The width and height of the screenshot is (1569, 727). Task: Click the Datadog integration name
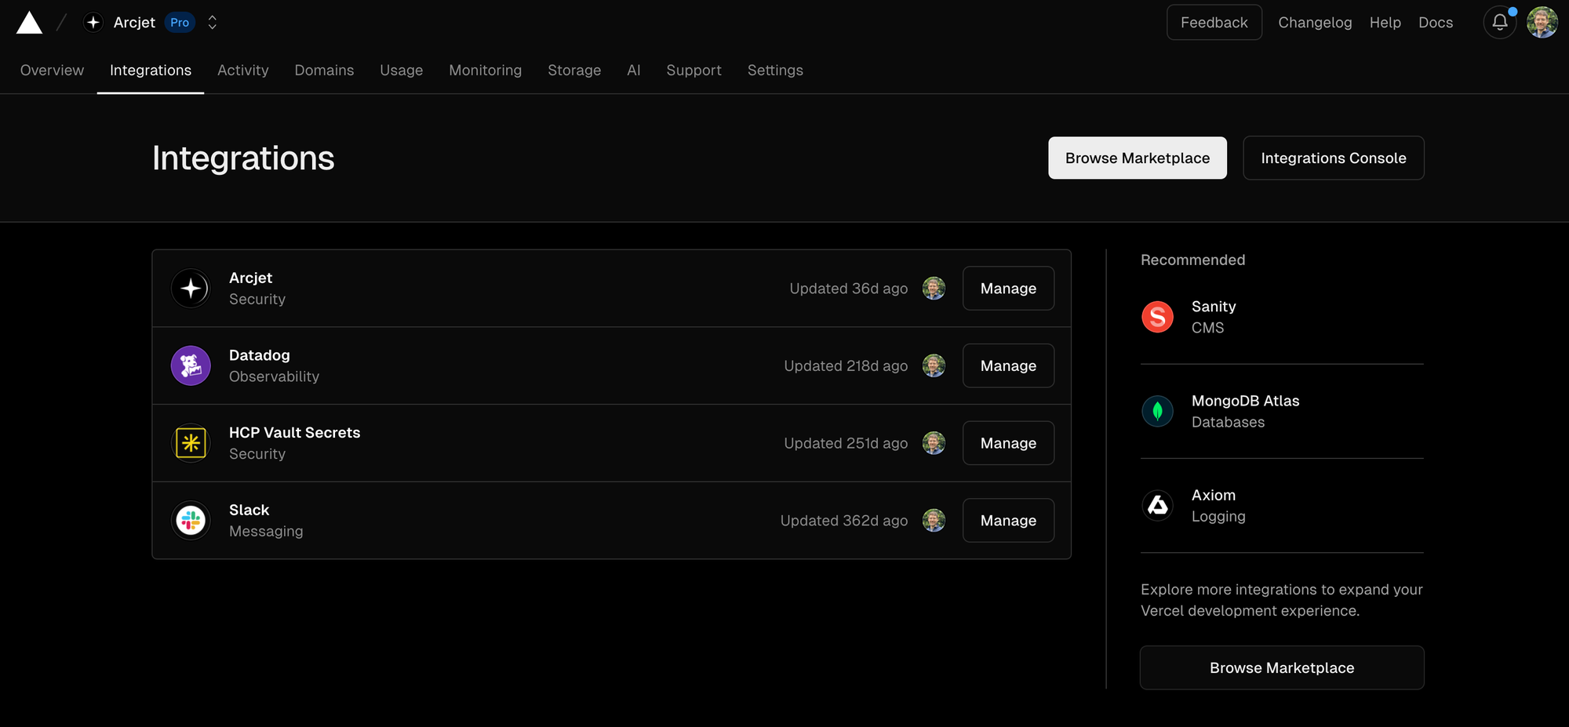coord(260,355)
